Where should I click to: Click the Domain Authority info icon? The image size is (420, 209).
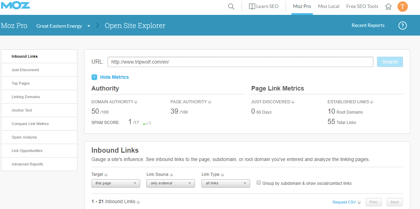[136, 102]
